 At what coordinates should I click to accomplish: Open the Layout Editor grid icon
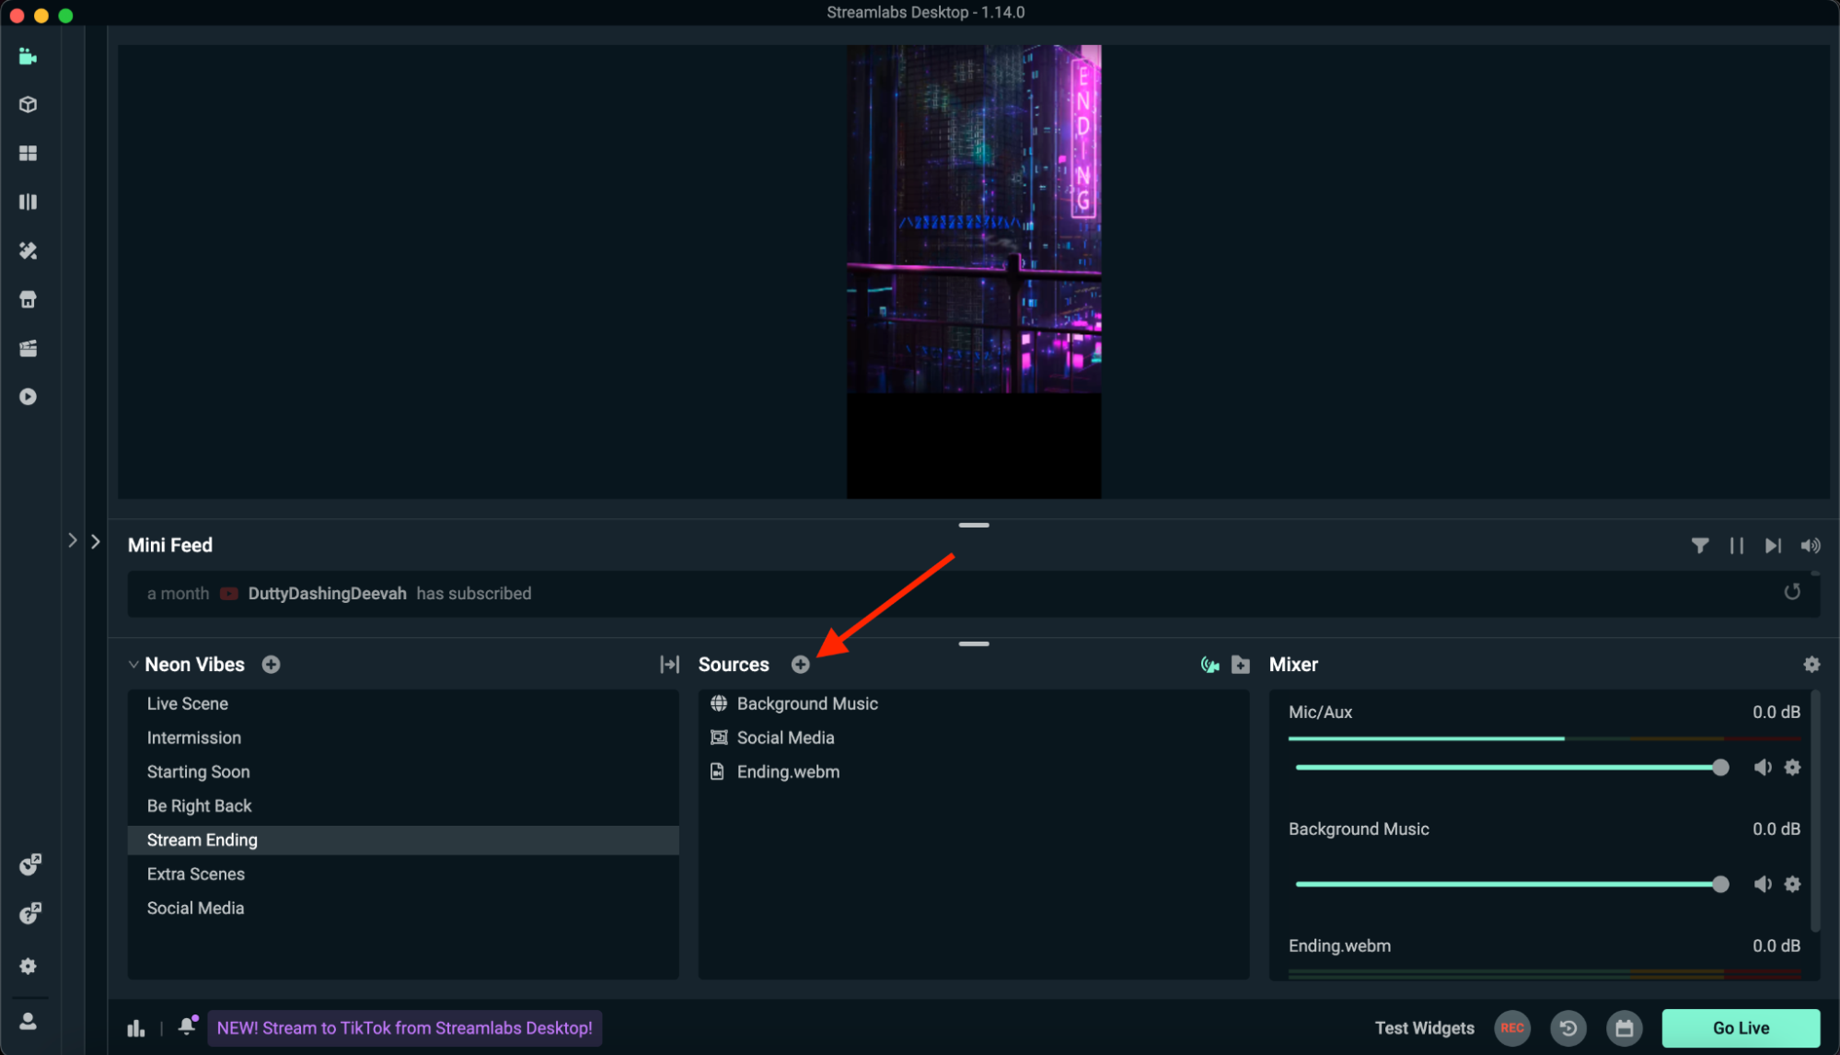(x=29, y=153)
